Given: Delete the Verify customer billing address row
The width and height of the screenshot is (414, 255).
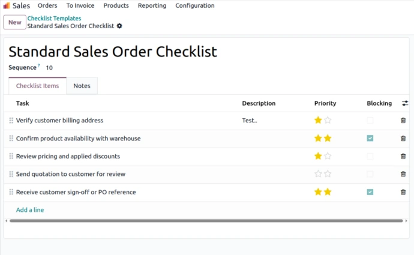Looking at the screenshot, I should [403, 121].
